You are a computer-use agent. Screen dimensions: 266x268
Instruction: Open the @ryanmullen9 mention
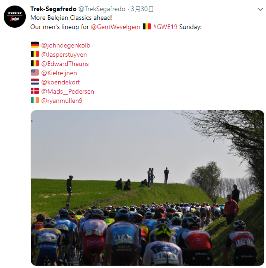coord(62,101)
